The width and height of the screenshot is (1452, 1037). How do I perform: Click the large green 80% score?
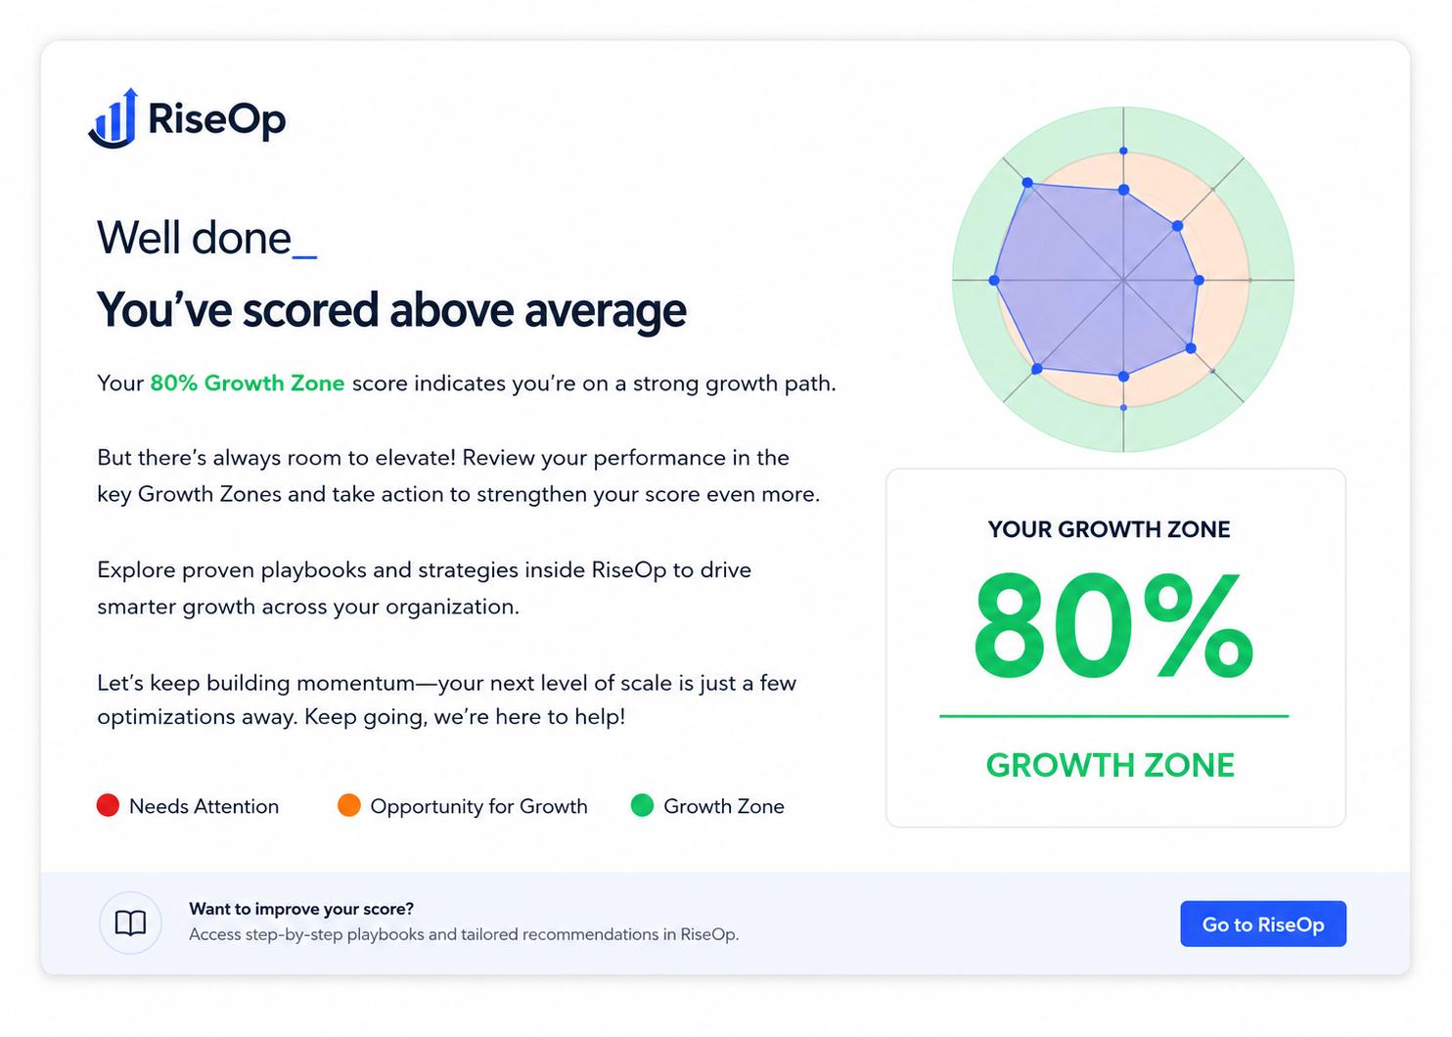[1113, 626]
